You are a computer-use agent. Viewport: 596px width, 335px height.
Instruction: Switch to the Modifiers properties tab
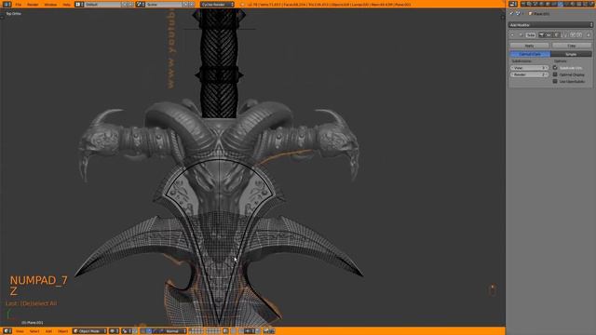pos(560,4)
